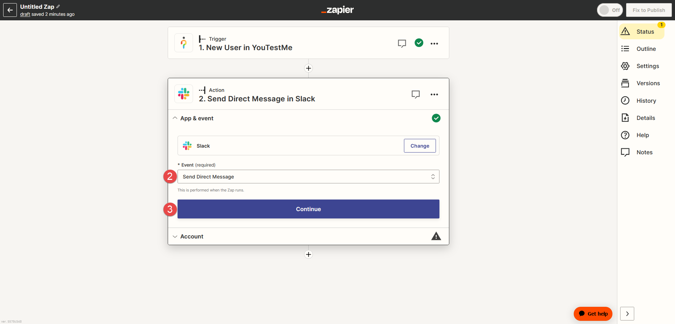Select Send Direct Message in Slack title

pos(257,99)
